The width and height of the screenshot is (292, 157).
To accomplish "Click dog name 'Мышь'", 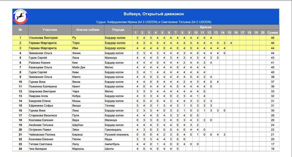I will point(76,101).
